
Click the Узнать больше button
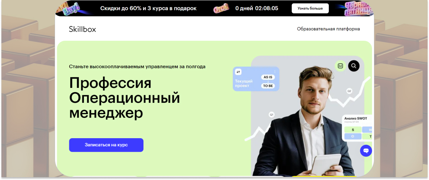(x=310, y=9)
